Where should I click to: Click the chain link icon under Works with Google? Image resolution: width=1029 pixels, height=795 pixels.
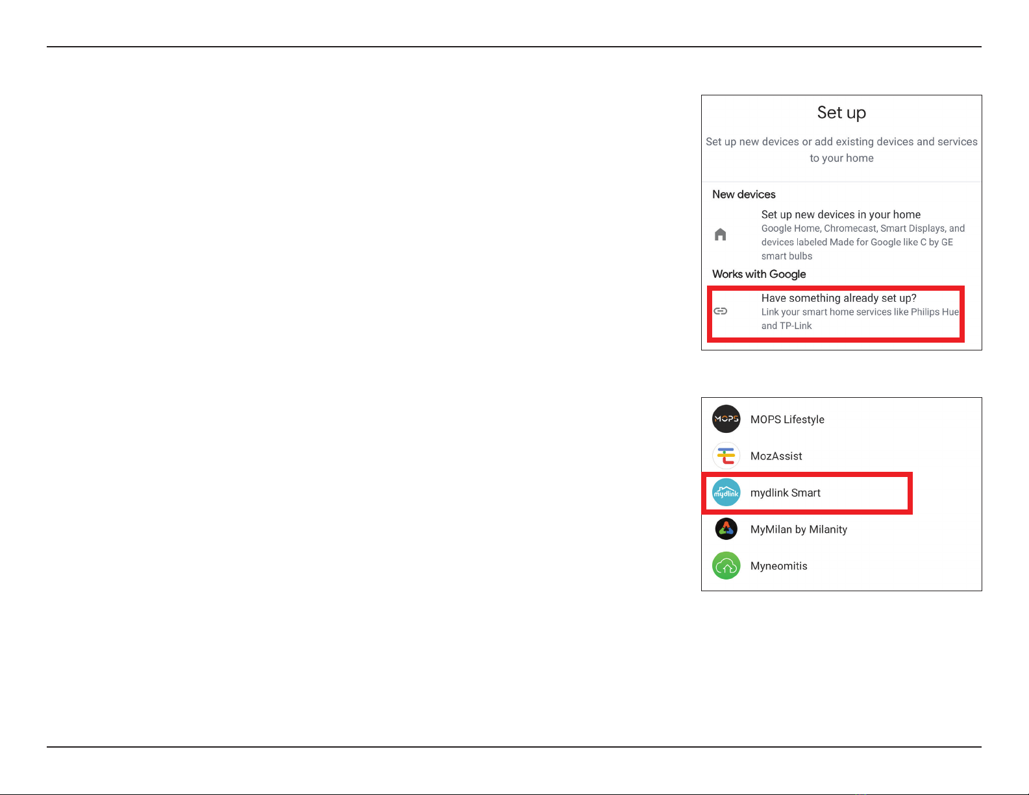(721, 312)
